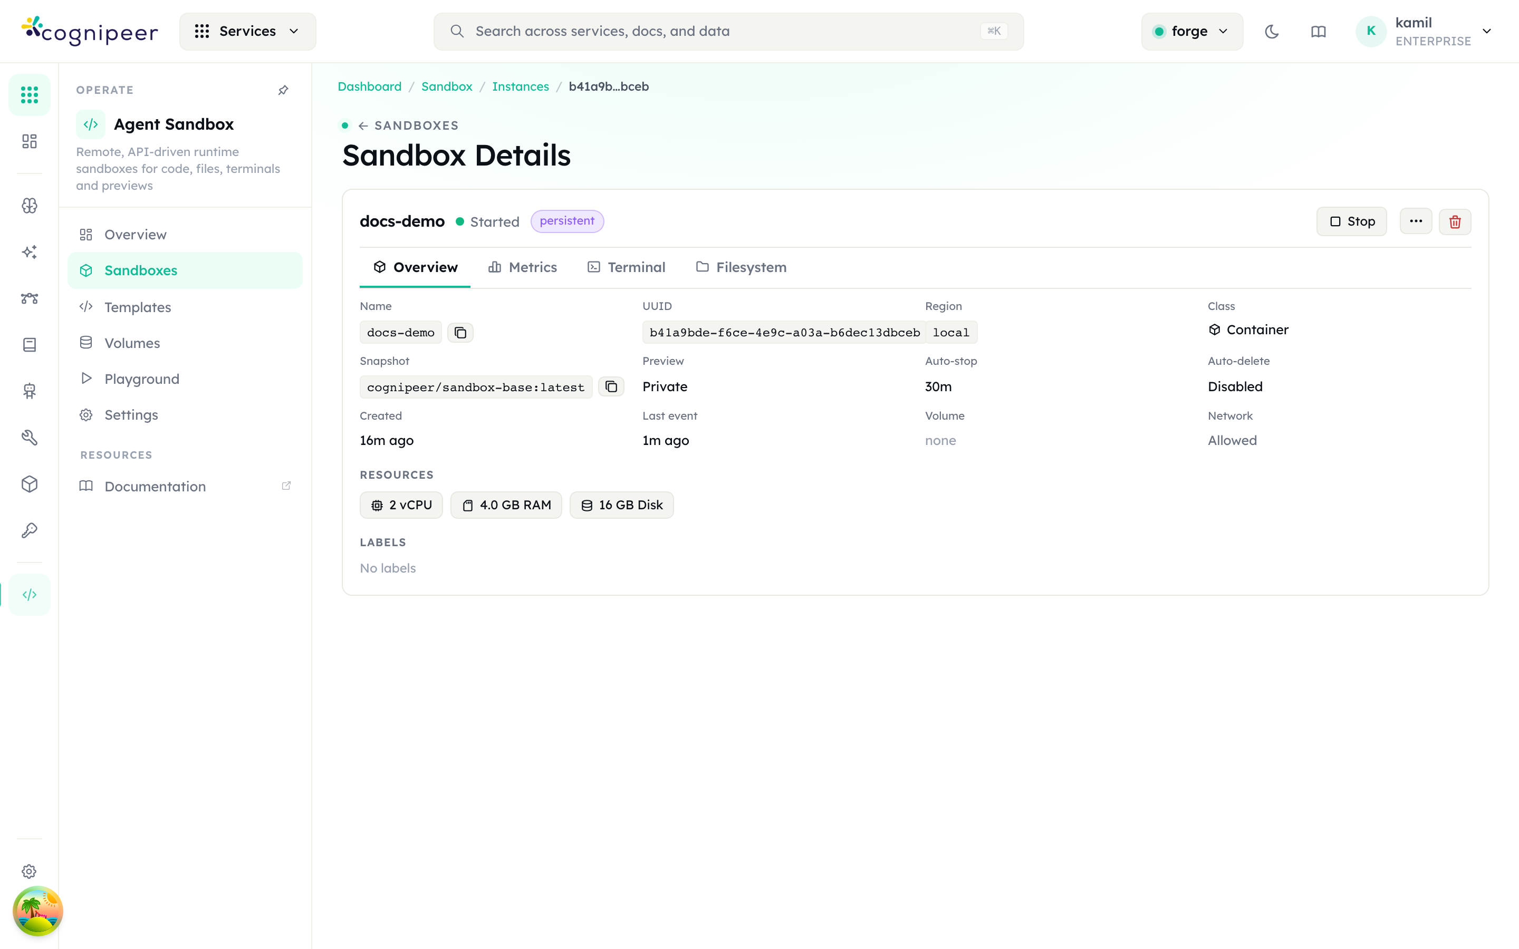Open the pipeline nodes icon in left rail
Screen dimensions: 1519x949
pos(29,298)
